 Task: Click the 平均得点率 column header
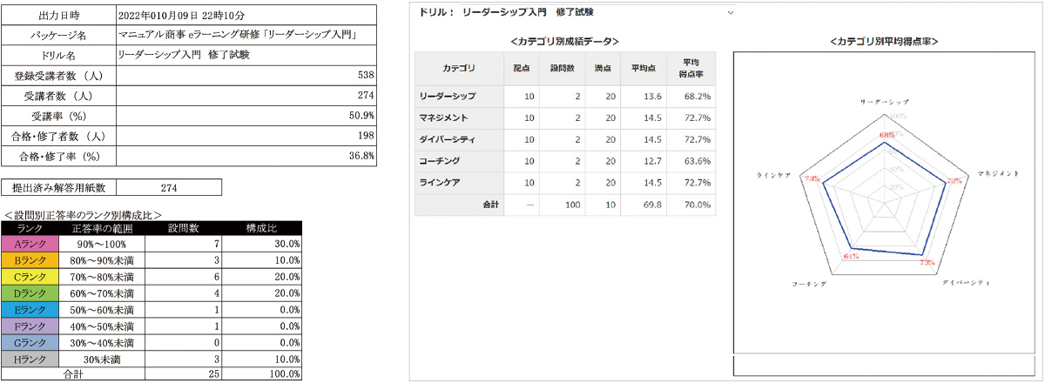click(x=691, y=67)
